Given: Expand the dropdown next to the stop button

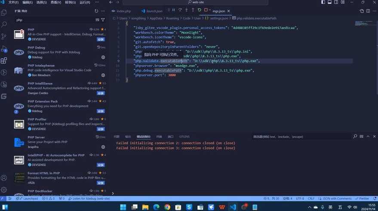Looking at the screenshot, I should coord(210,10).
